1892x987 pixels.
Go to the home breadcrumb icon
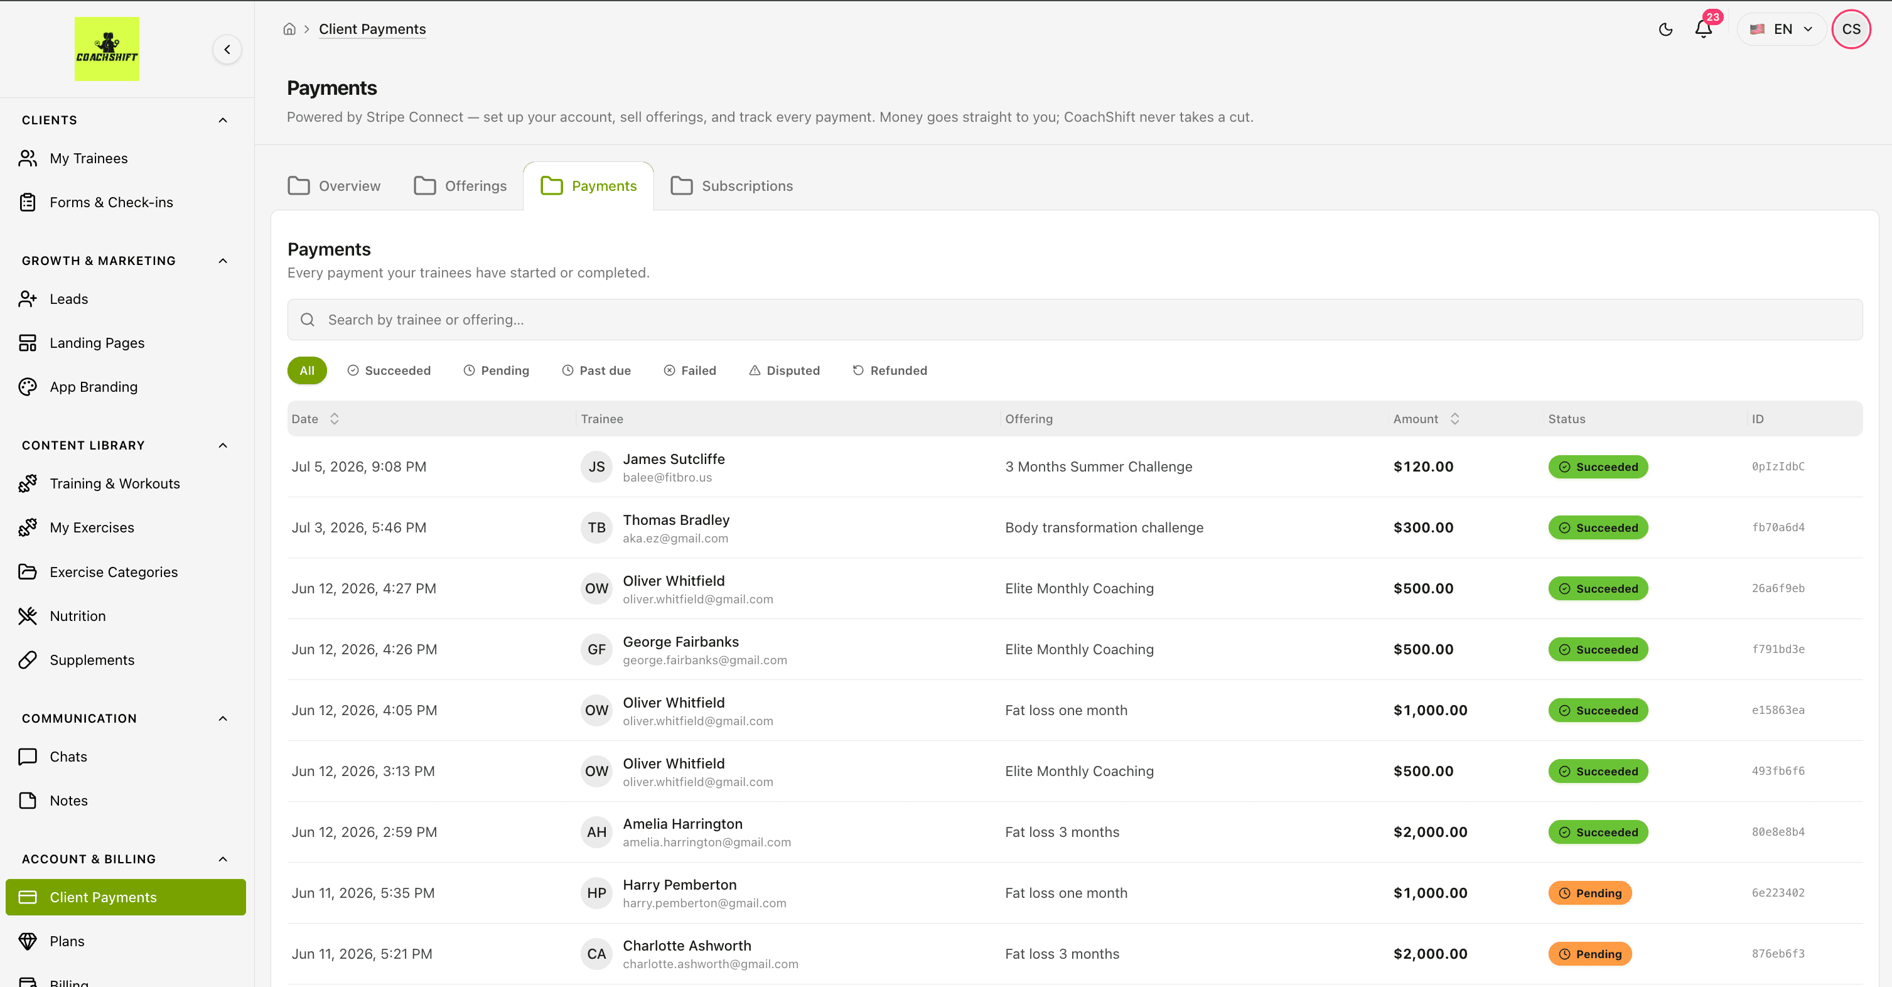coord(289,30)
